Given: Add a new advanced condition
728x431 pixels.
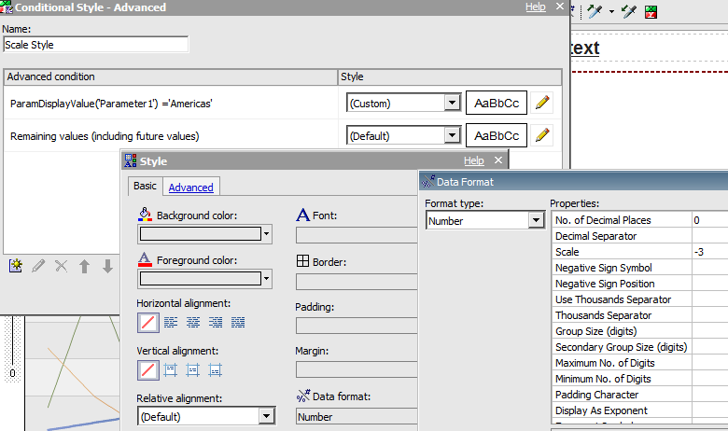Looking at the screenshot, I should coord(15,266).
